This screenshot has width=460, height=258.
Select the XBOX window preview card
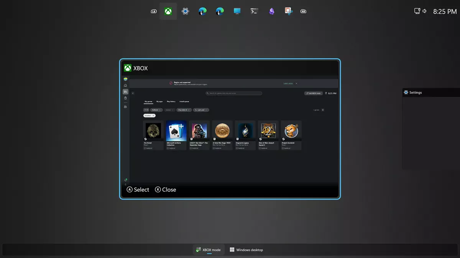click(x=230, y=129)
